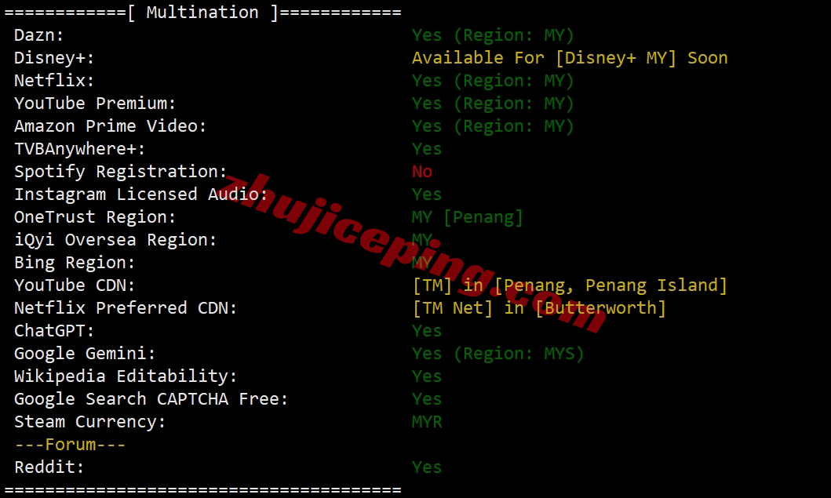Click the TVBAnywhere+ Yes result
This screenshot has height=498, width=831.
[x=427, y=149]
